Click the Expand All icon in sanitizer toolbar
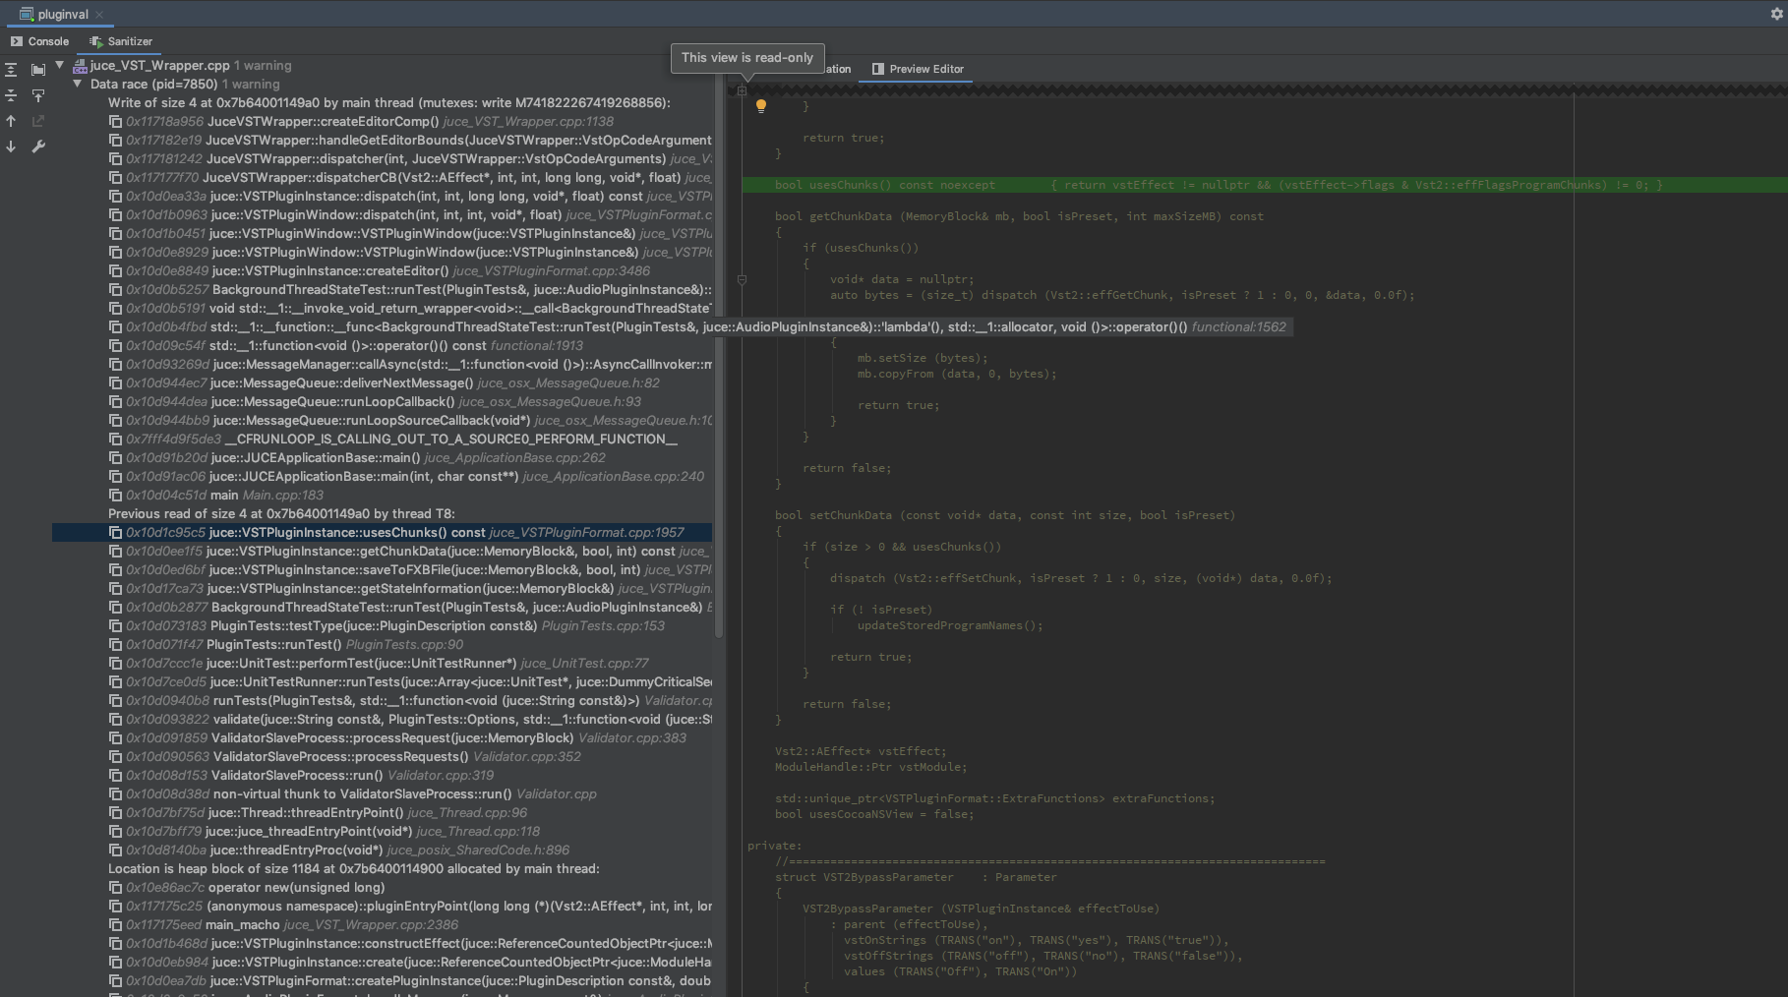 11,70
